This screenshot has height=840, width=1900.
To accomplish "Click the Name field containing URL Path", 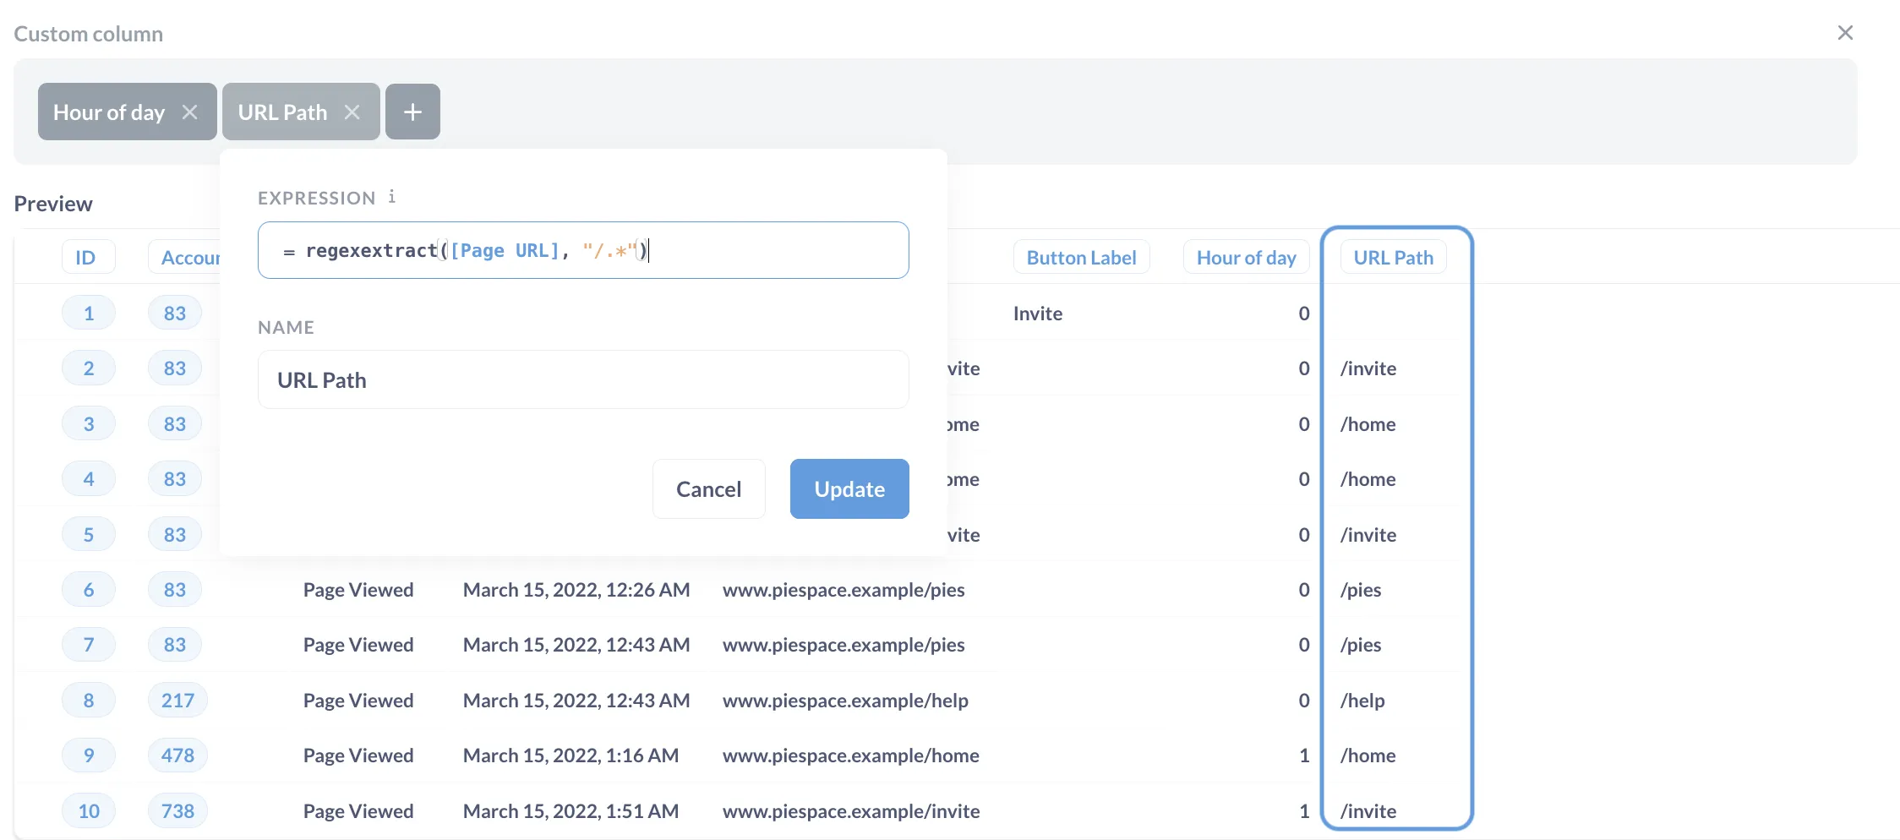I will 582,379.
